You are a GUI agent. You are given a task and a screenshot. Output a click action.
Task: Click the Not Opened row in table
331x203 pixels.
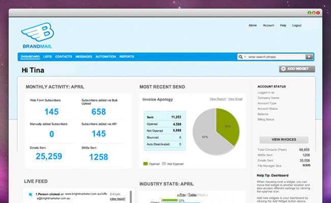pyautogui.click(x=164, y=130)
